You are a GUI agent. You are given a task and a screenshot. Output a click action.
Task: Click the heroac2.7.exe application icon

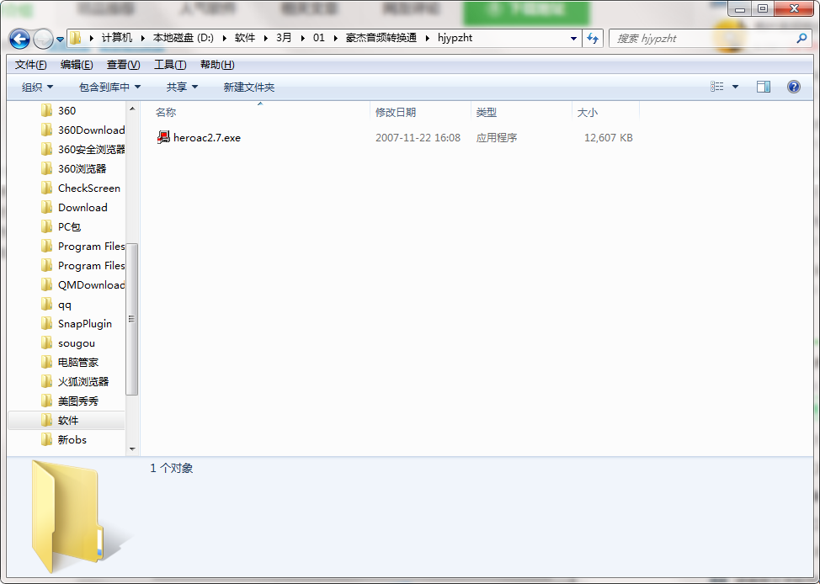pos(163,137)
